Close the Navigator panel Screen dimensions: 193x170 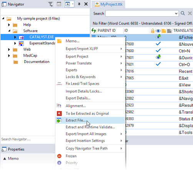86,4
